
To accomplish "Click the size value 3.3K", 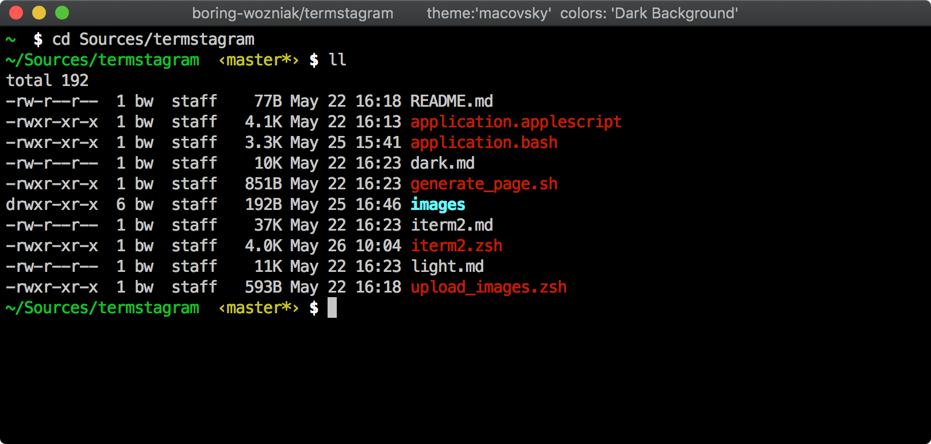I will [263, 142].
